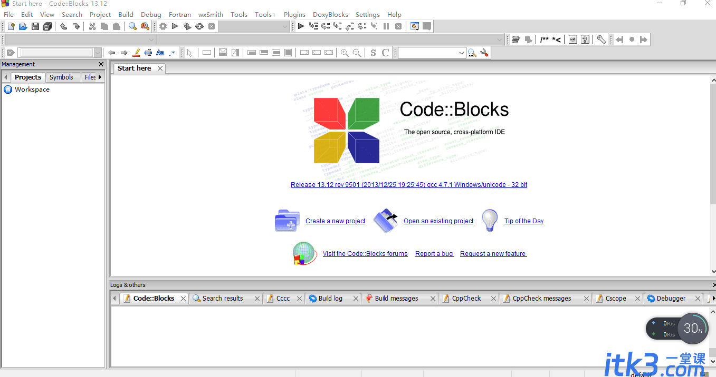
Task: Click the DoxyBlocks /** block comment icon
Action: [545, 39]
